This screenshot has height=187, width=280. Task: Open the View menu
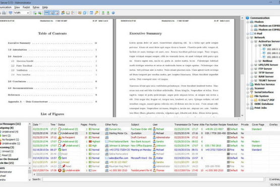tap(17, 8)
